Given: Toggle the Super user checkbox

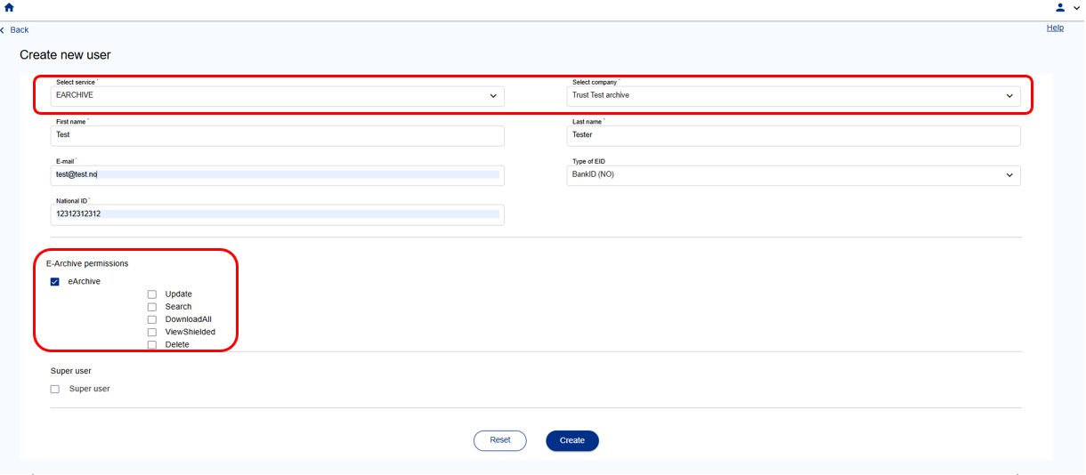Looking at the screenshot, I should click(x=55, y=389).
